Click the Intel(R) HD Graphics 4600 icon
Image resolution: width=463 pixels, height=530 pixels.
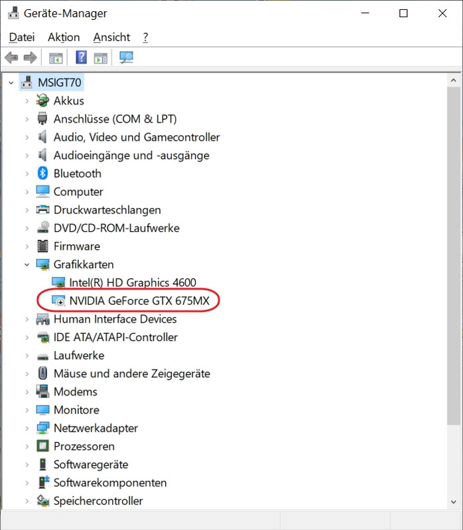tap(58, 283)
